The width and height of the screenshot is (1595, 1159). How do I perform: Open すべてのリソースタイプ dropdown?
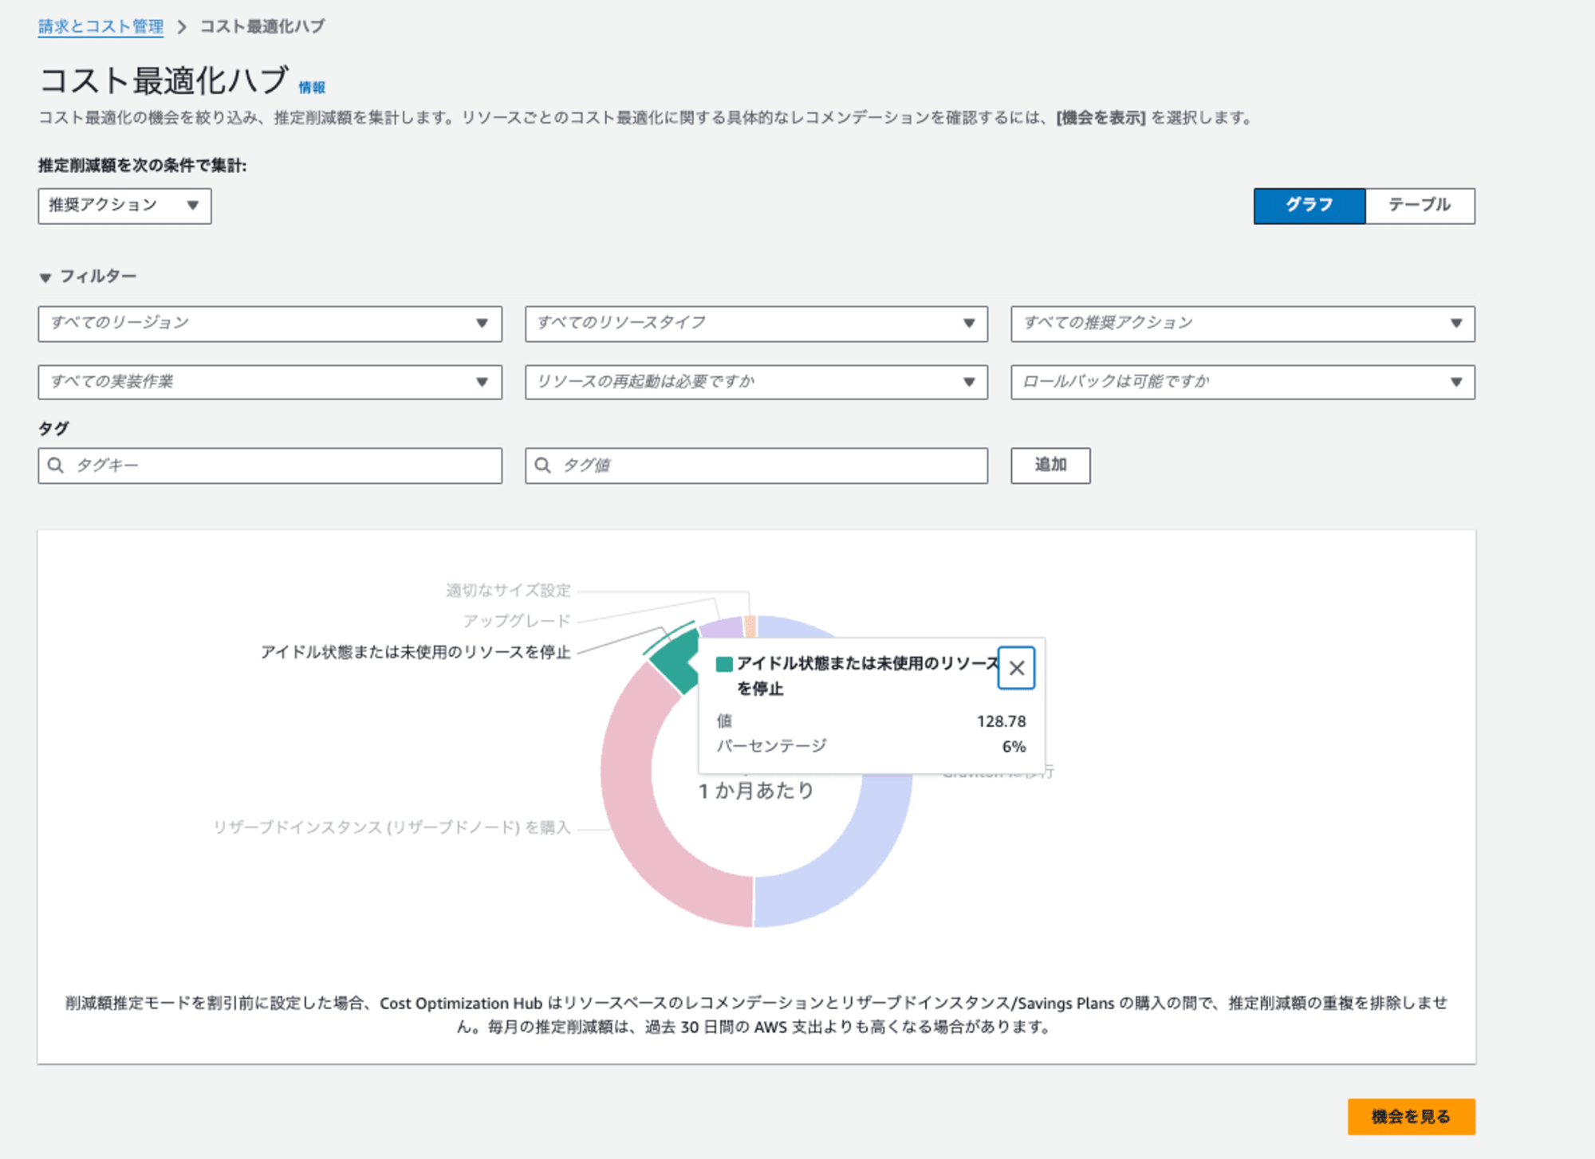pyautogui.click(x=756, y=324)
